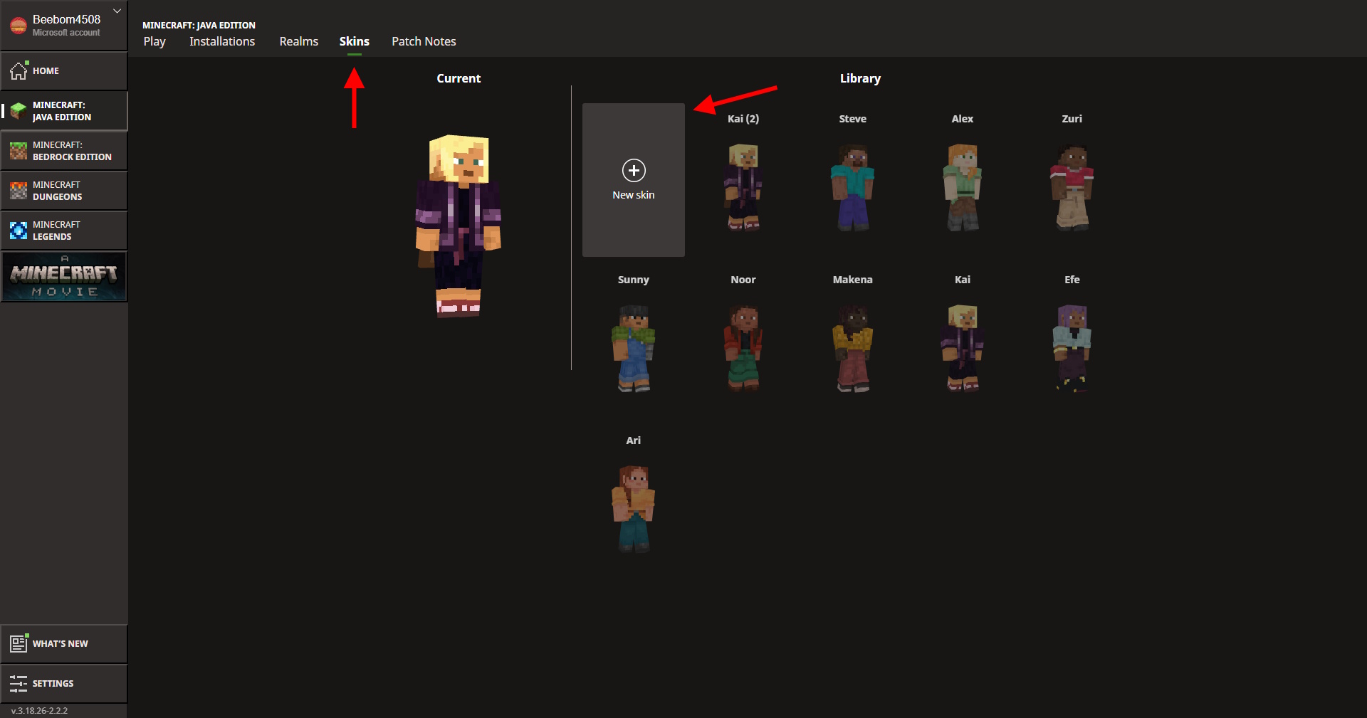This screenshot has width=1367, height=718.
Task: Open A Minecraft Movie banner
Action: pos(64,276)
